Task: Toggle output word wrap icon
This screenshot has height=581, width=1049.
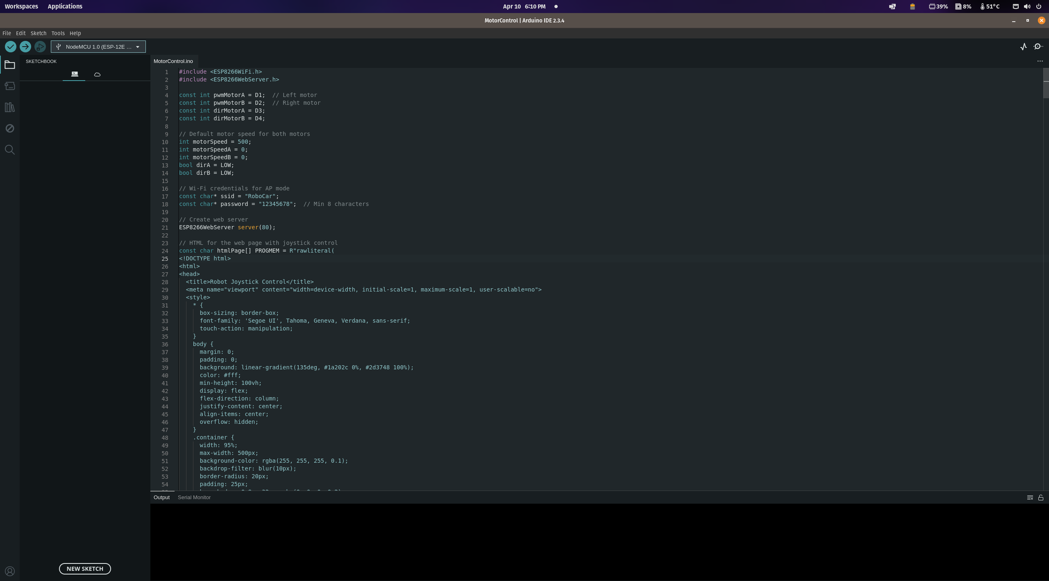Action: tap(1030, 498)
